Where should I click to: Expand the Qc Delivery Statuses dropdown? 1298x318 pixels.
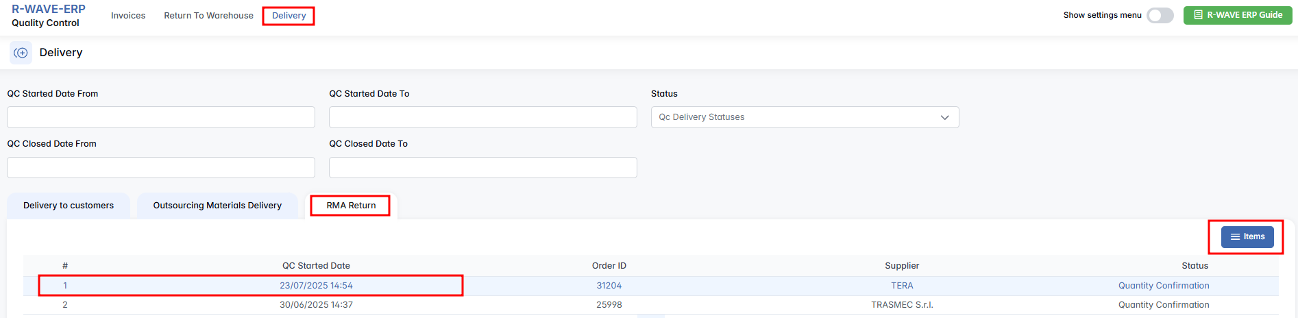tap(795, 117)
